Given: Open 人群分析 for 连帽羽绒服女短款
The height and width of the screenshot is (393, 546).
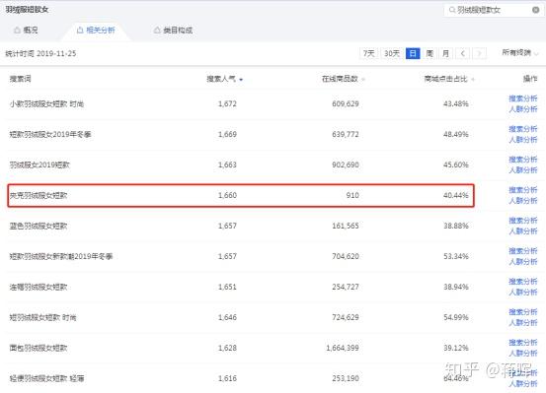Looking at the screenshot, I should [522, 293].
